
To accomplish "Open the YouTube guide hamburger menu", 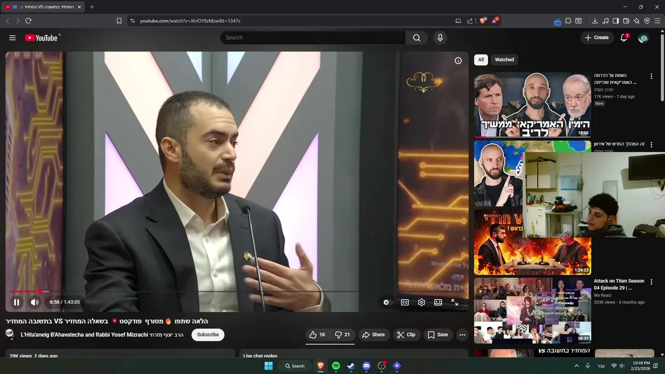I will coord(12,37).
